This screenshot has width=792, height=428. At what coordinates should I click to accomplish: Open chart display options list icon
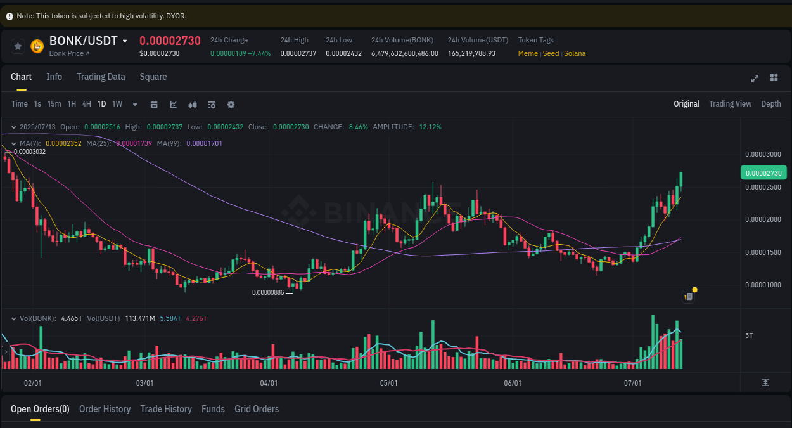coord(212,104)
